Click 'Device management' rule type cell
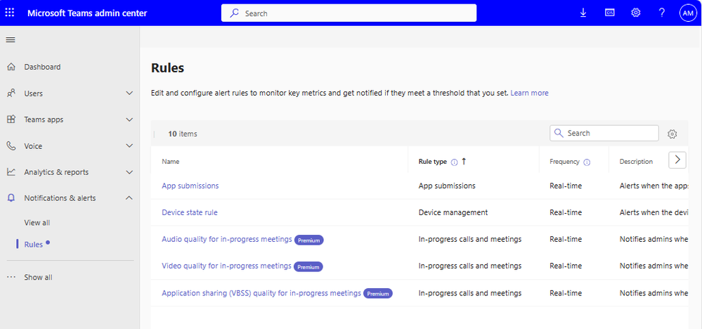The height and width of the screenshot is (329, 702). coord(453,212)
